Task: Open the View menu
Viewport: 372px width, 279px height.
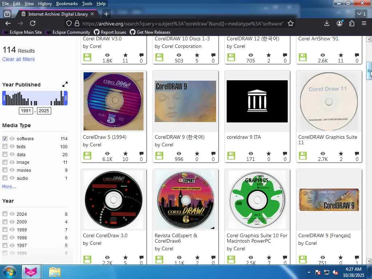Action: (29, 4)
